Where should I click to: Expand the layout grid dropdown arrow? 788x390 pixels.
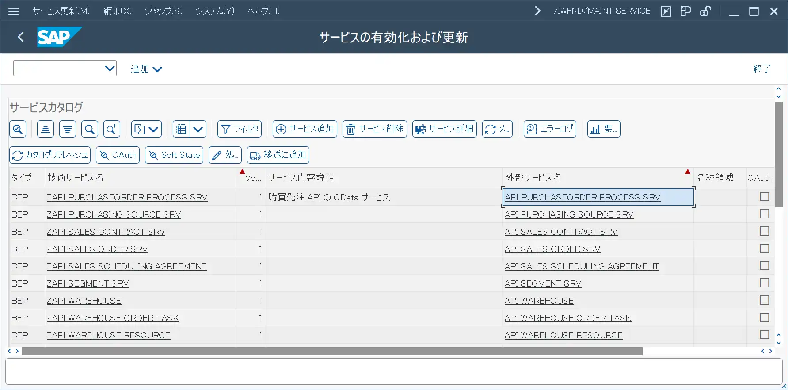[x=198, y=129]
